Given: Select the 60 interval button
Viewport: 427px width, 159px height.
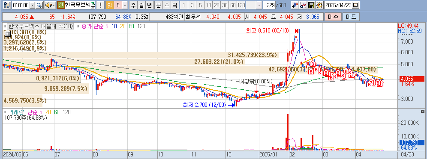Looking at the screenshot, I should (x=233, y=5).
